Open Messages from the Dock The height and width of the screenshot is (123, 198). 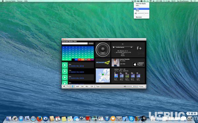pos(76,118)
